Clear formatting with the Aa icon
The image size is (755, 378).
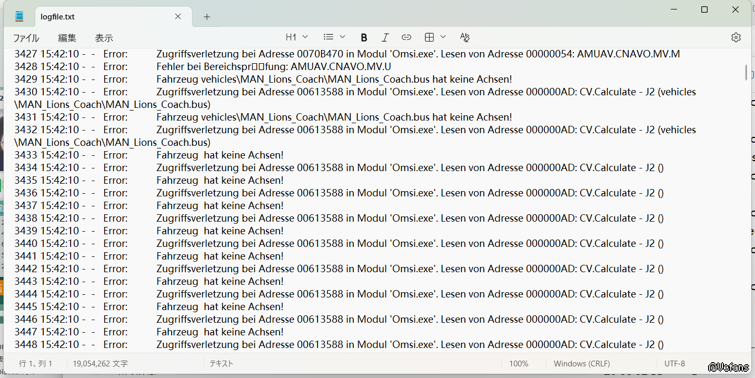coord(464,37)
